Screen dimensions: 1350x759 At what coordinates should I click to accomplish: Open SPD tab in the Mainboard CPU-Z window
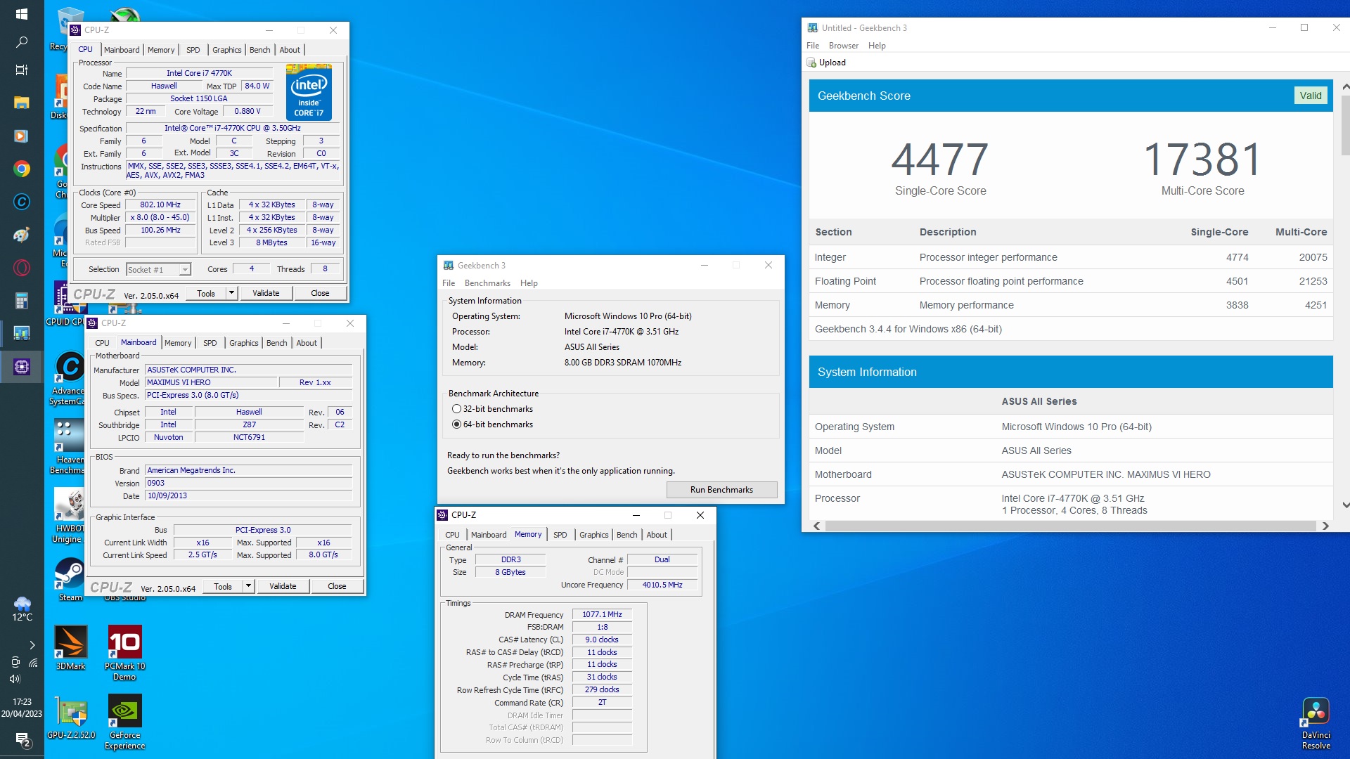click(x=210, y=343)
